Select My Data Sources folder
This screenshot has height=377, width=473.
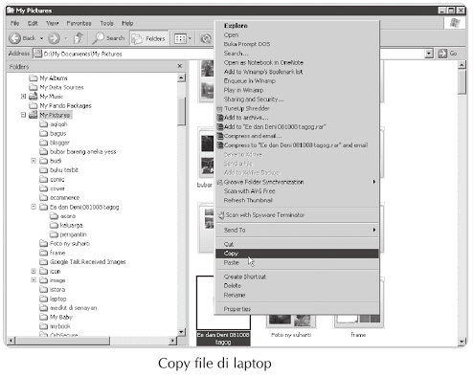click(56, 87)
